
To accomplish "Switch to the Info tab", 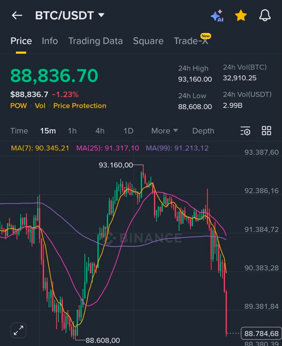I will point(50,41).
